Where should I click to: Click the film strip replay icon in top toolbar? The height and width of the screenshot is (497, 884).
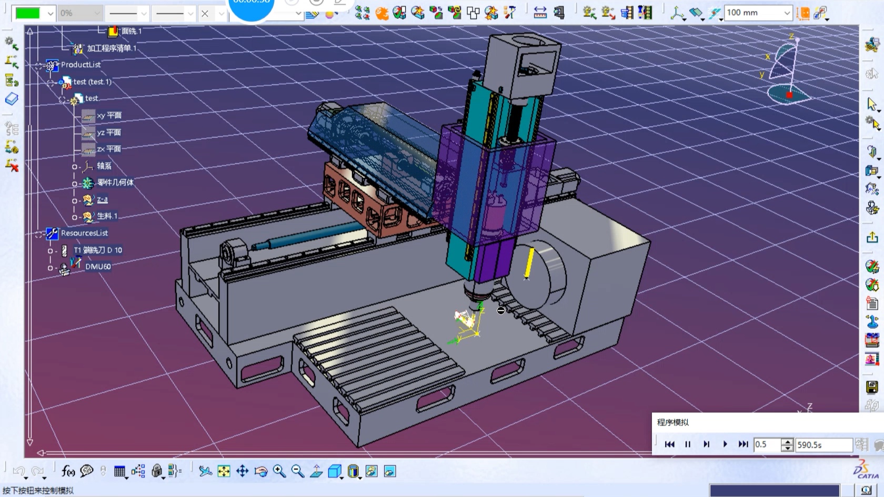tap(645, 13)
